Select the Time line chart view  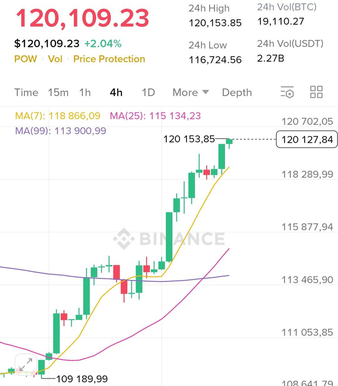tap(26, 92)
